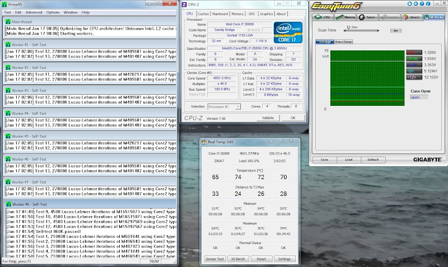Open the Window menu in Prime95
Image resolution: width=448 pixels, height=267 pixels.
pos(71,12)
